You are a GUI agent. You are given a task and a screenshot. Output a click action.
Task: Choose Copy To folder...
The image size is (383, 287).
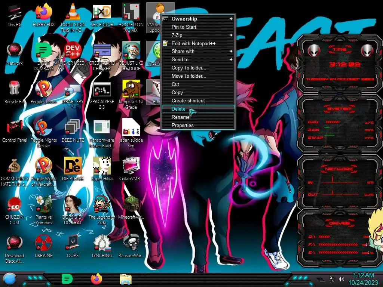click(x=198, y=68)
